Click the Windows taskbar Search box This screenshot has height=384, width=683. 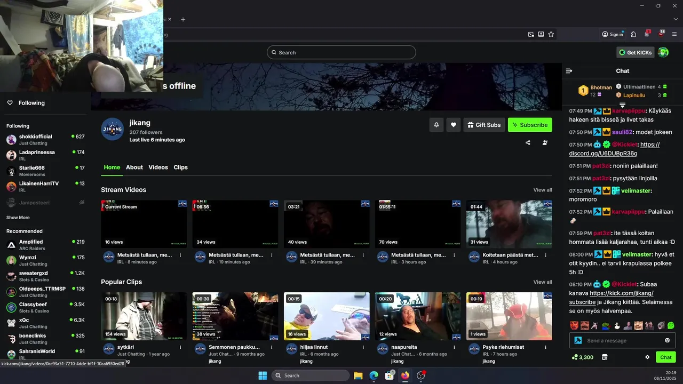(311, 375)
